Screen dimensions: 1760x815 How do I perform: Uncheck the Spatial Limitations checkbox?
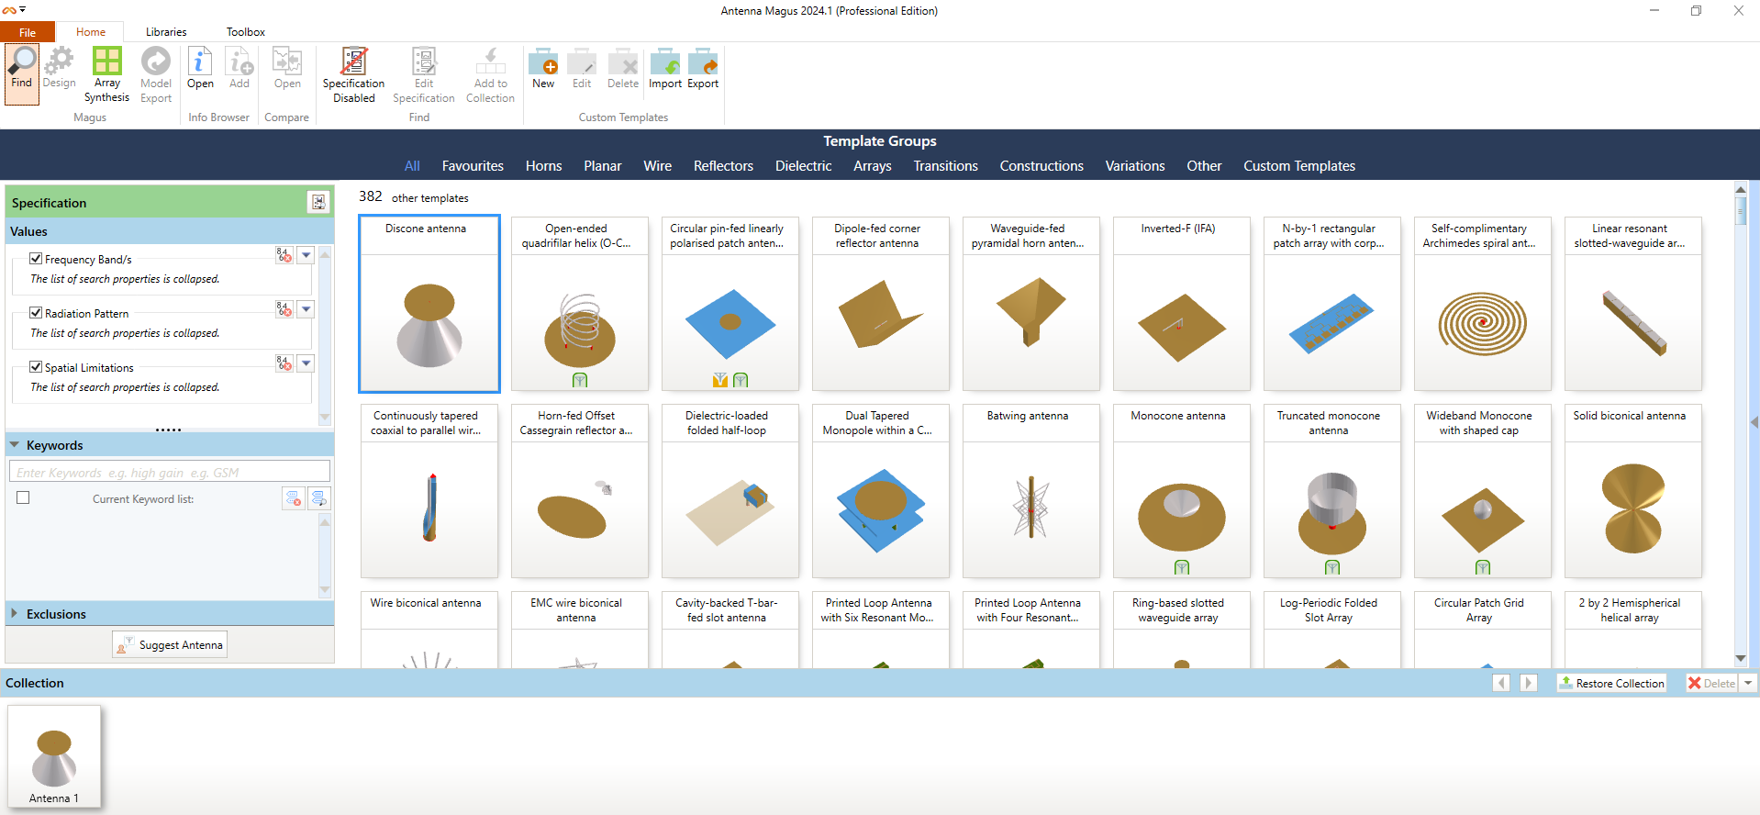pyautogui.click(x=36, y=367)
